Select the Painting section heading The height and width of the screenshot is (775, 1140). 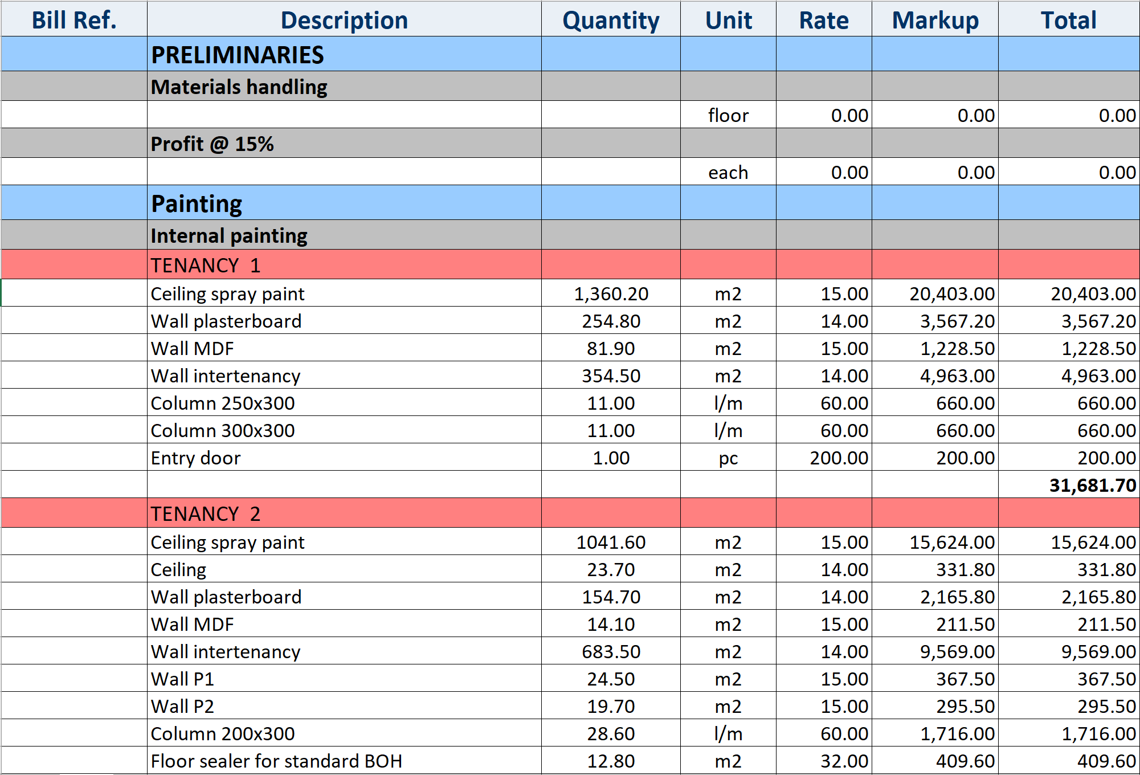coord(197,203)
